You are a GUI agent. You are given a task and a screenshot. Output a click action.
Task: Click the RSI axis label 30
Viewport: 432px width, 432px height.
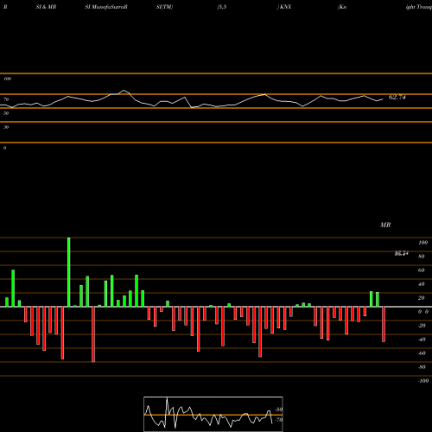coord(6,127)
